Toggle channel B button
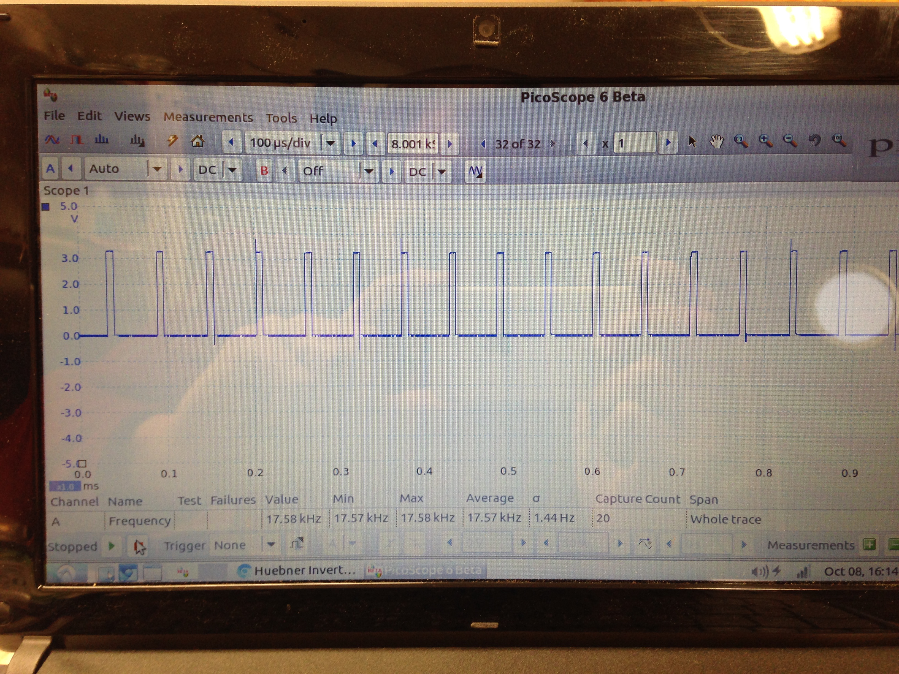 point(264,171)
